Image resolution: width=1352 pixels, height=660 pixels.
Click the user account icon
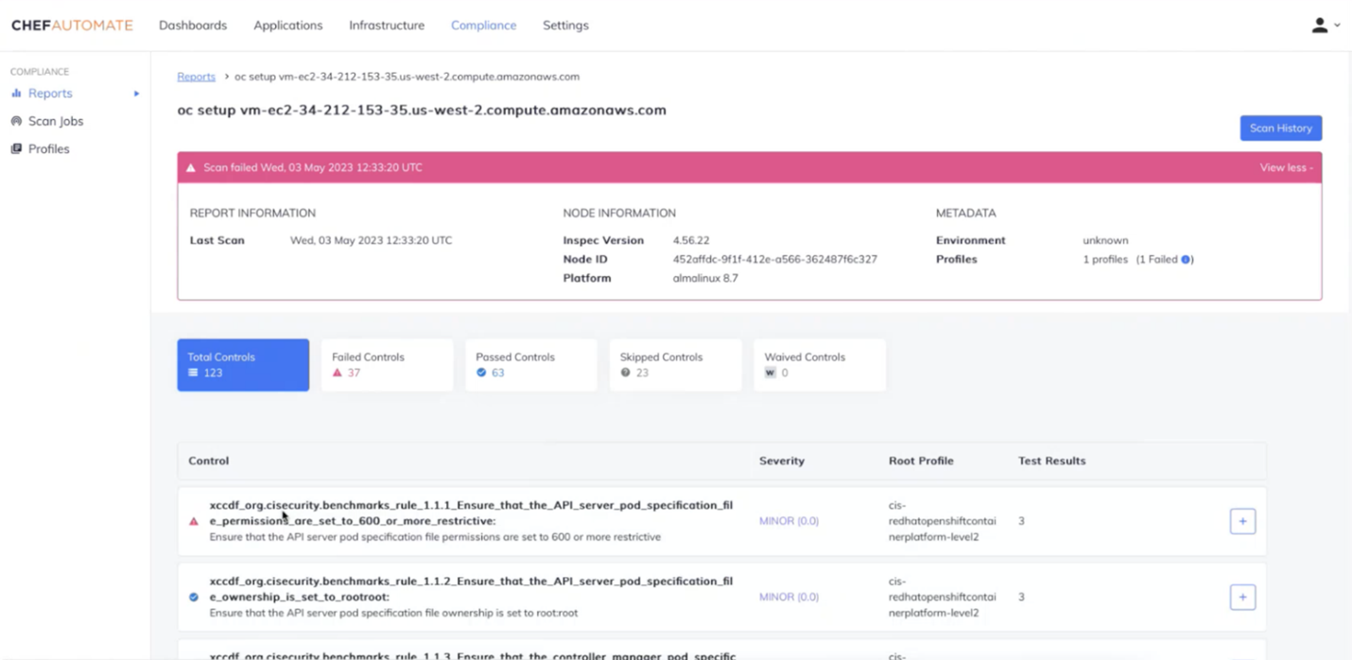(x=1318, y=26)
